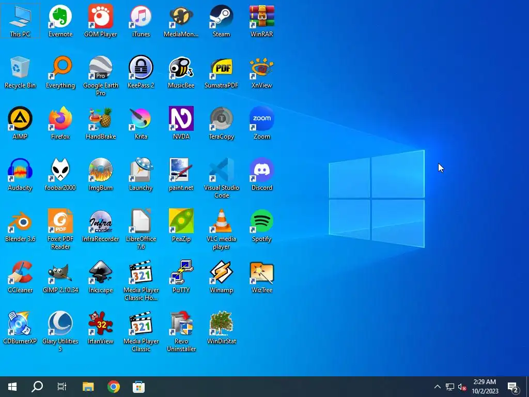Launch Google Chrome from the taskbar
Screen dimensions: 529x397
pyautogui.click(x=114, y=387)
